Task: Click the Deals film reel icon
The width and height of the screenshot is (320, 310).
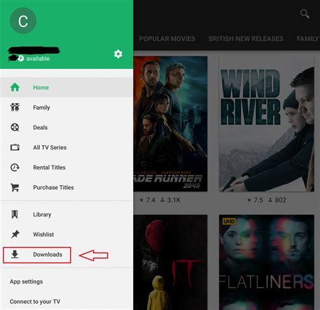Action: (15, 127)
